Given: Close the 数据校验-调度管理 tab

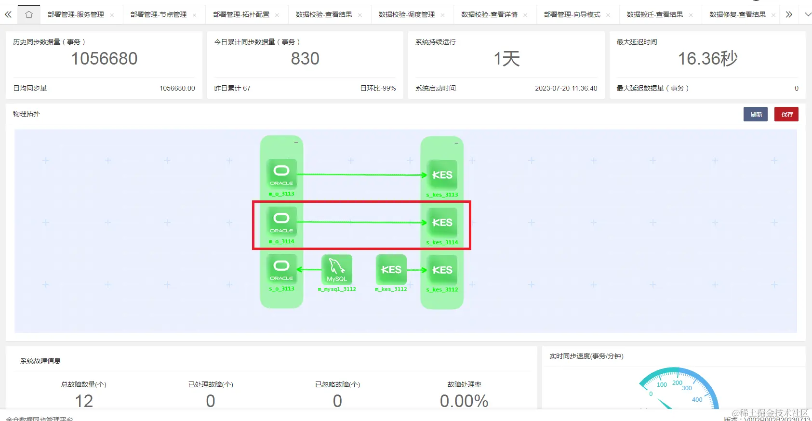Looking at the screenshot, I should pyautogui.click(x=443, y=15).
